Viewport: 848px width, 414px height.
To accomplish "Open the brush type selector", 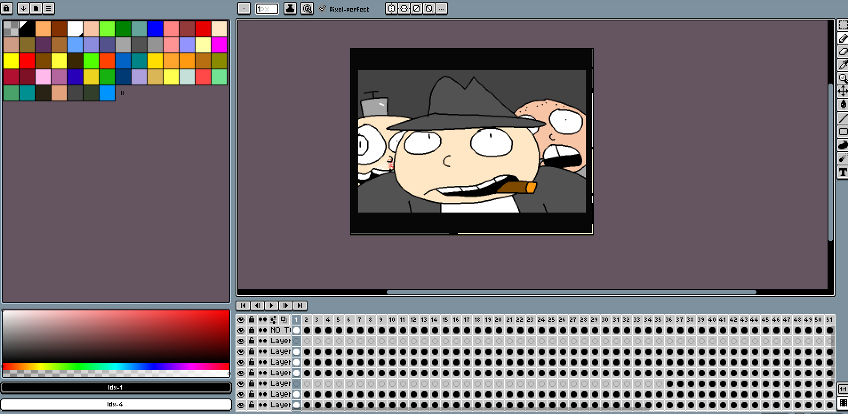I will click(244, 8).
